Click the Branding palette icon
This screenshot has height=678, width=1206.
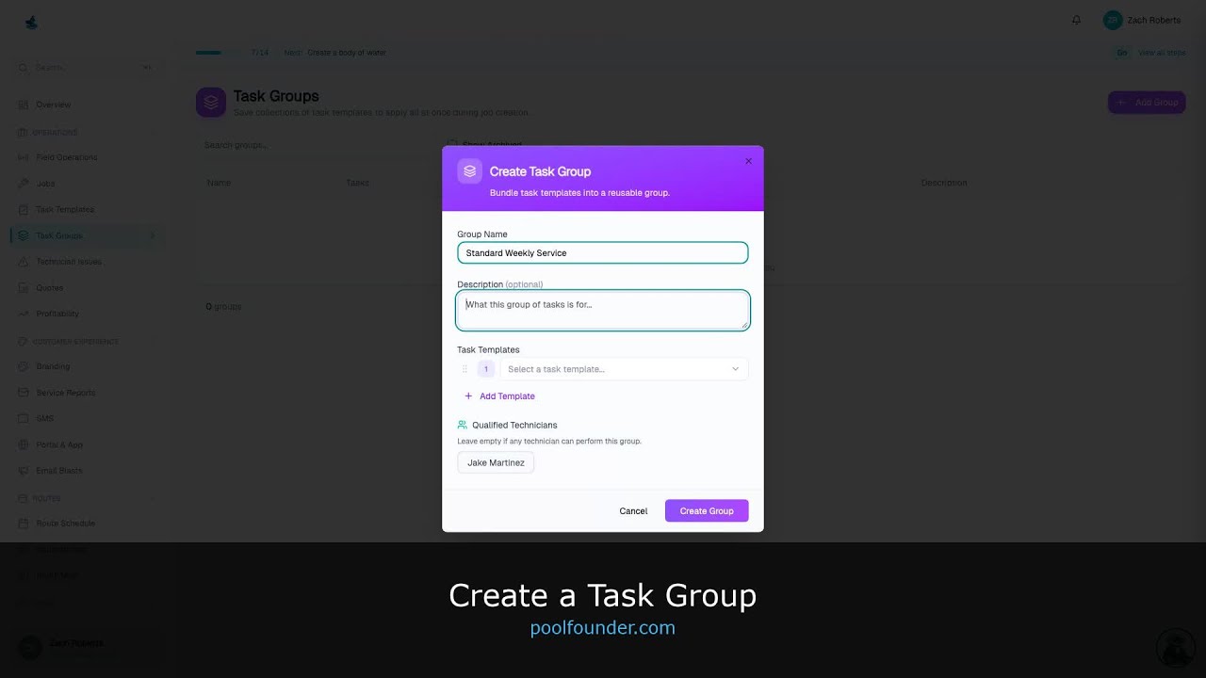(24, 366)
